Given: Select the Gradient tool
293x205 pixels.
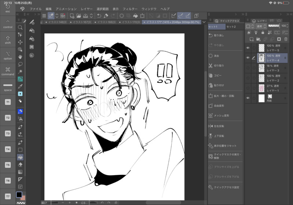Looking at the screenshot, I should click(20, 172).
